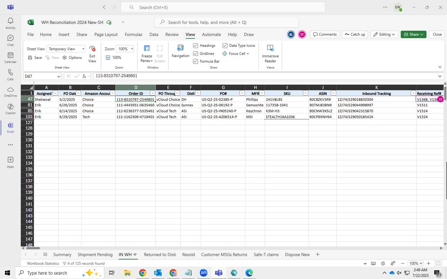Open Order ID column filter
Viewport: 447px width, 279px height.
[152, 93]
